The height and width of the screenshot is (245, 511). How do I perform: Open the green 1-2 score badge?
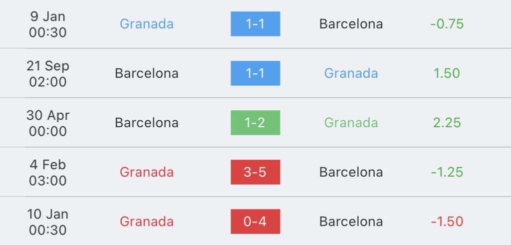(255, 123)
